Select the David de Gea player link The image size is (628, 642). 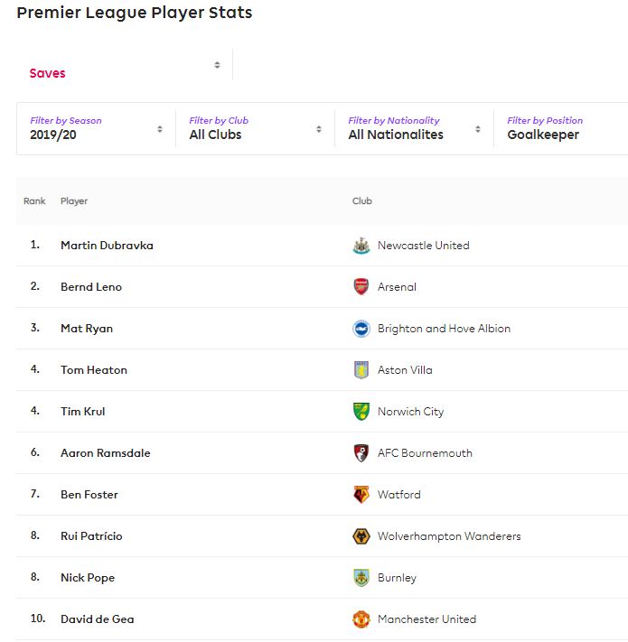coord(97,619)
